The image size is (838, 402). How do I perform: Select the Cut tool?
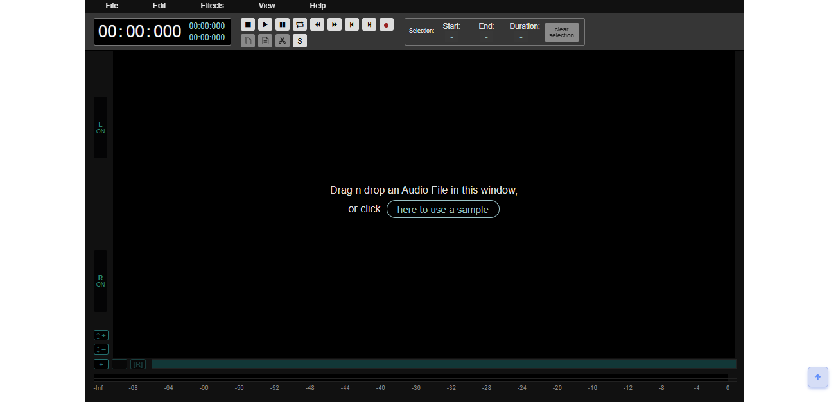[x=283, y=40]
